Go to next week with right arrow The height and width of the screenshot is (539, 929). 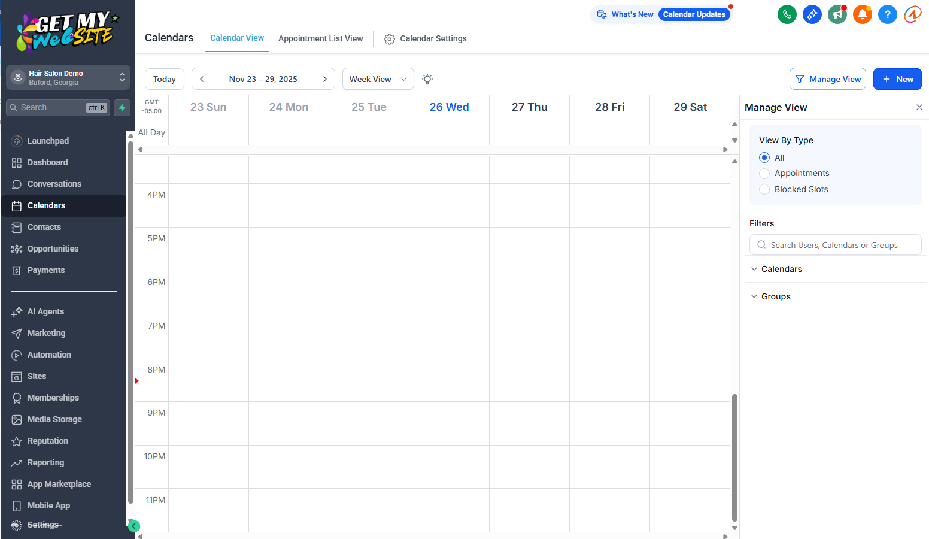point(325,79)
